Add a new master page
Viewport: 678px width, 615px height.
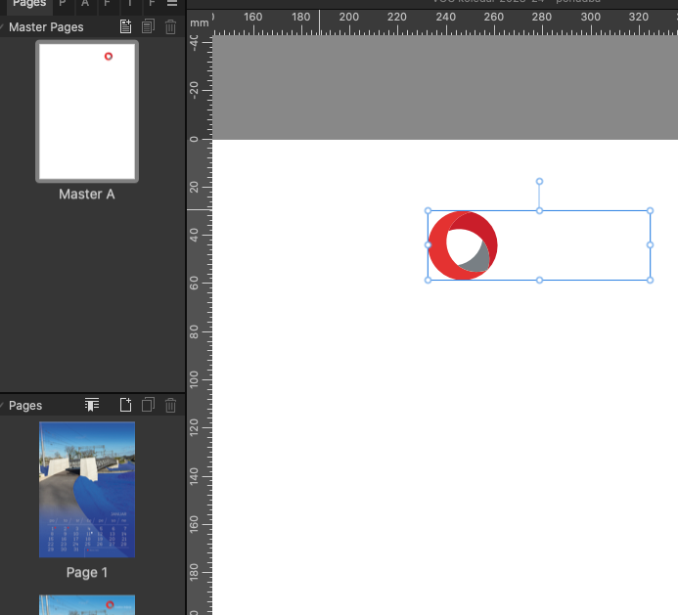126,26
